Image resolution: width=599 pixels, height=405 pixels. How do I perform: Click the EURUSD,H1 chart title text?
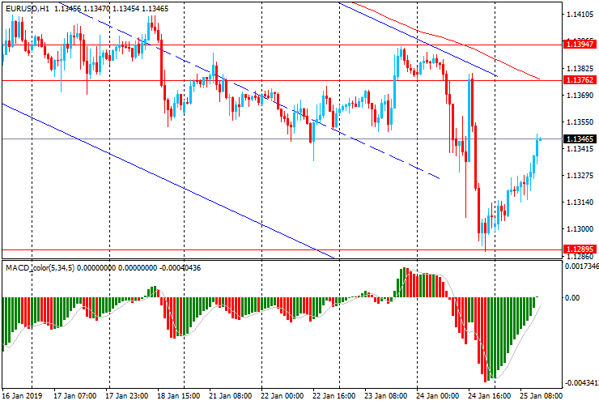tap(28, 8)
